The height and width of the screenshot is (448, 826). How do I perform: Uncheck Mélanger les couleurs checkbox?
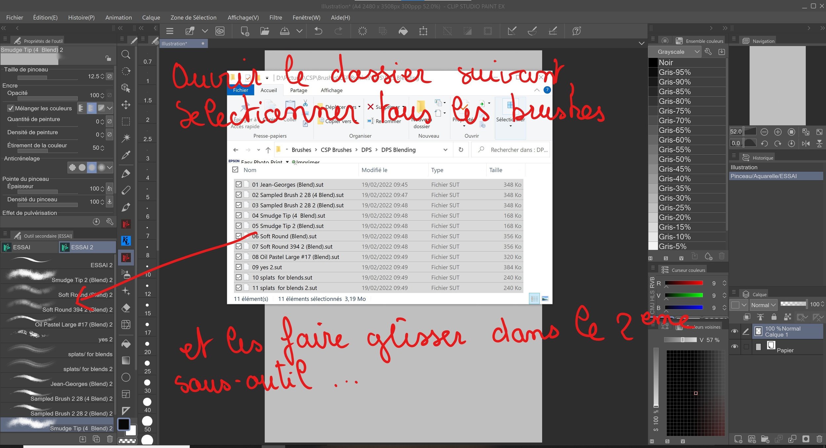11,108
